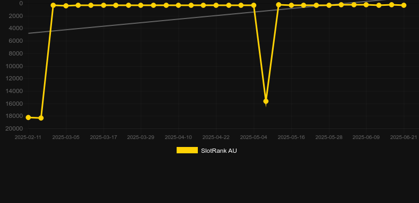Viewport: 419px width, 203px height.
Task: Select the data point above 2025-03-17
Action: click(103, 5)
